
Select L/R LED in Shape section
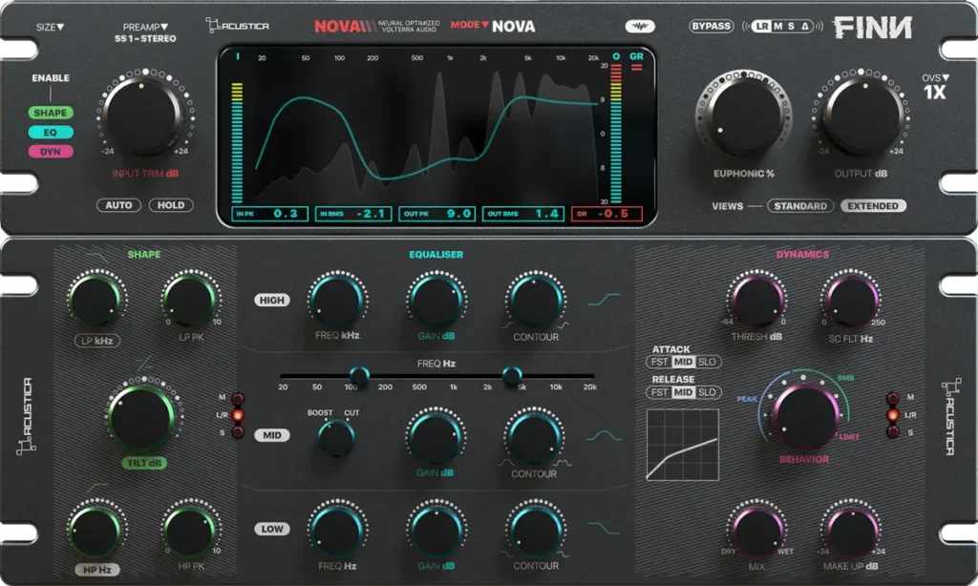coord(238,415)
